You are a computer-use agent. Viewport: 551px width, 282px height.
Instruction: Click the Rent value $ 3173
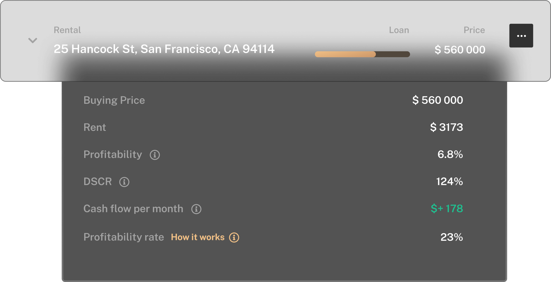coord(446,127)
